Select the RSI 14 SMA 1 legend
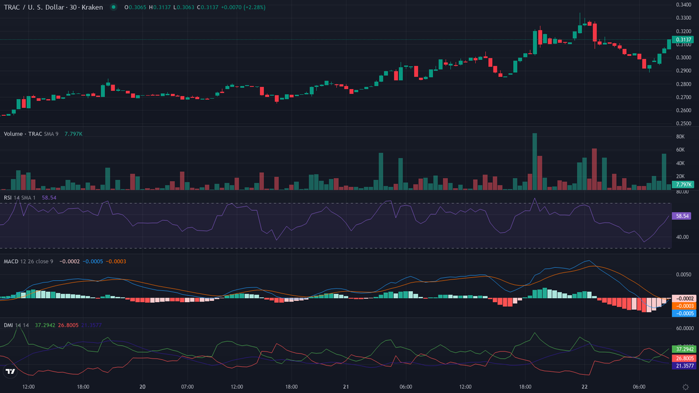 20,198
